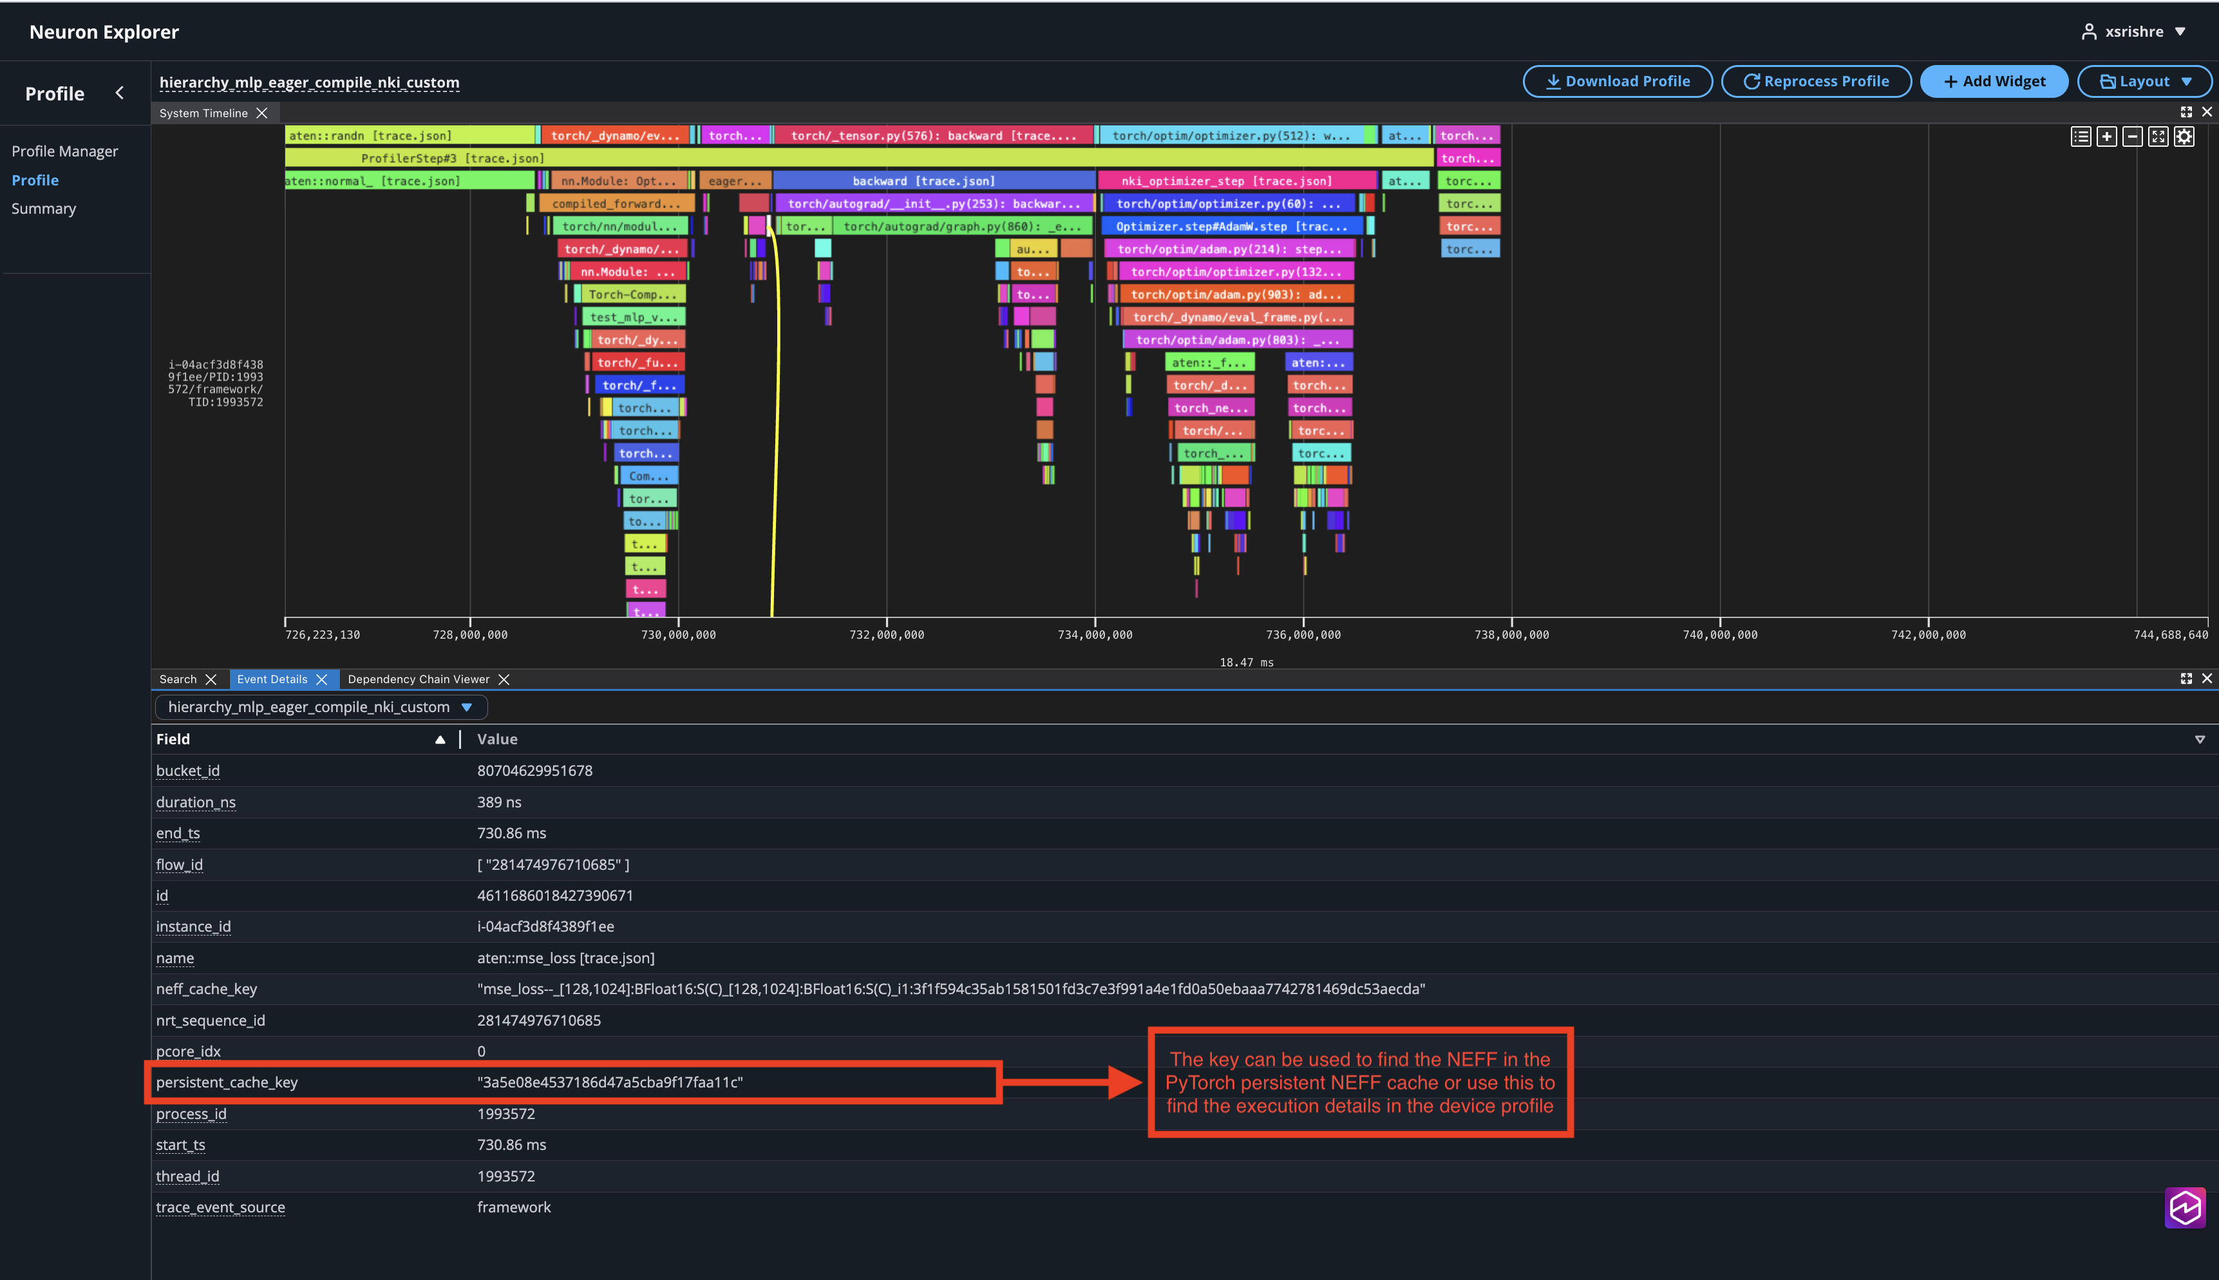The height and width of the screenshot is (1280, 2219).
Task: Close the Event Details tab
Action: click(x=322, y=679)
